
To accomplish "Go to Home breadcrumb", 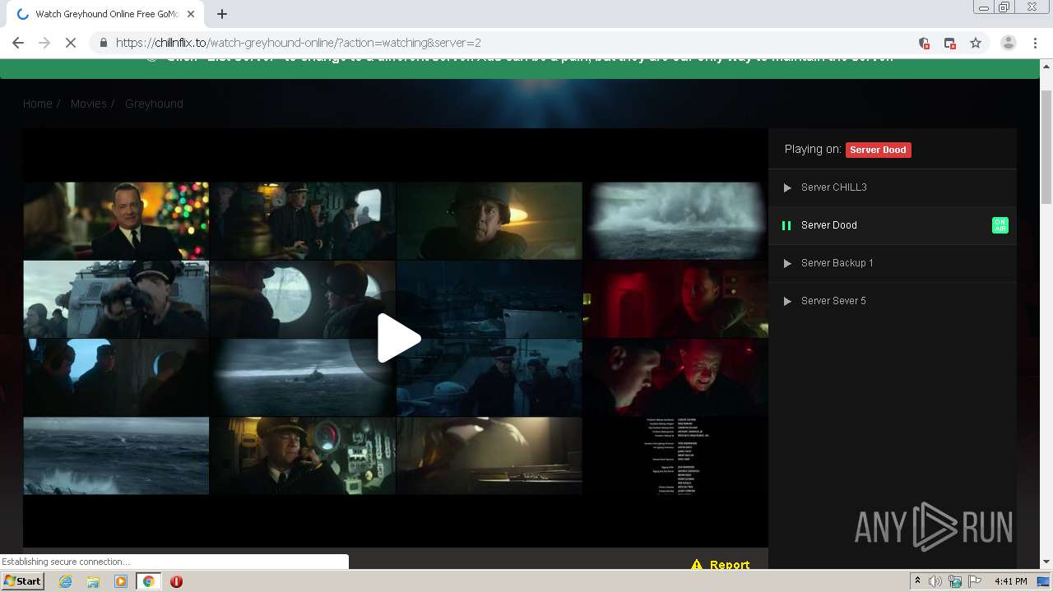I will [x=37, y=104].
